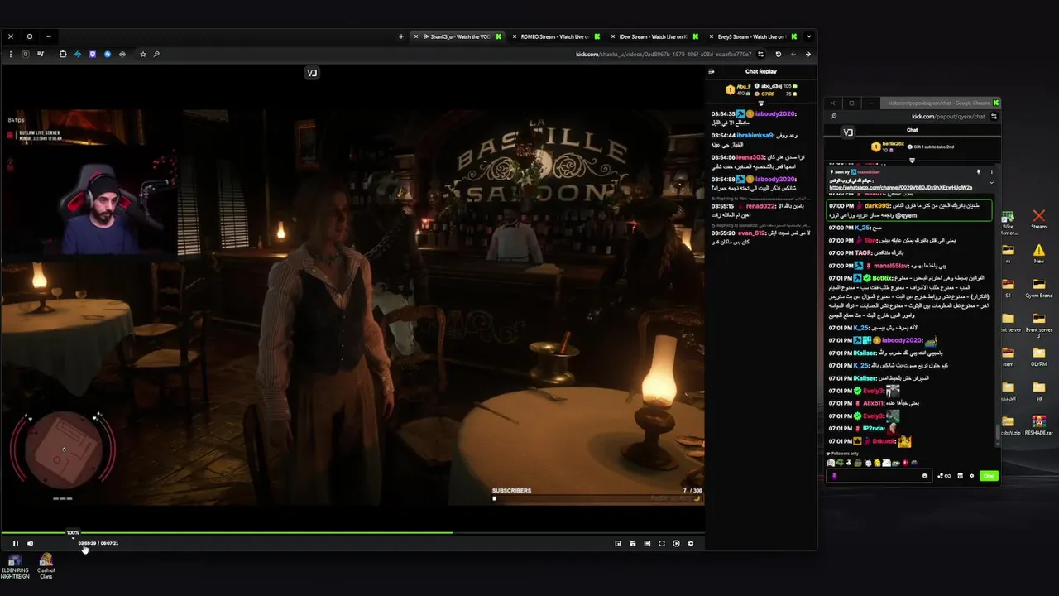Click the magnifier zoom icon in toolbar
This screenshot has height=596, width=1059.
(156, 54)
